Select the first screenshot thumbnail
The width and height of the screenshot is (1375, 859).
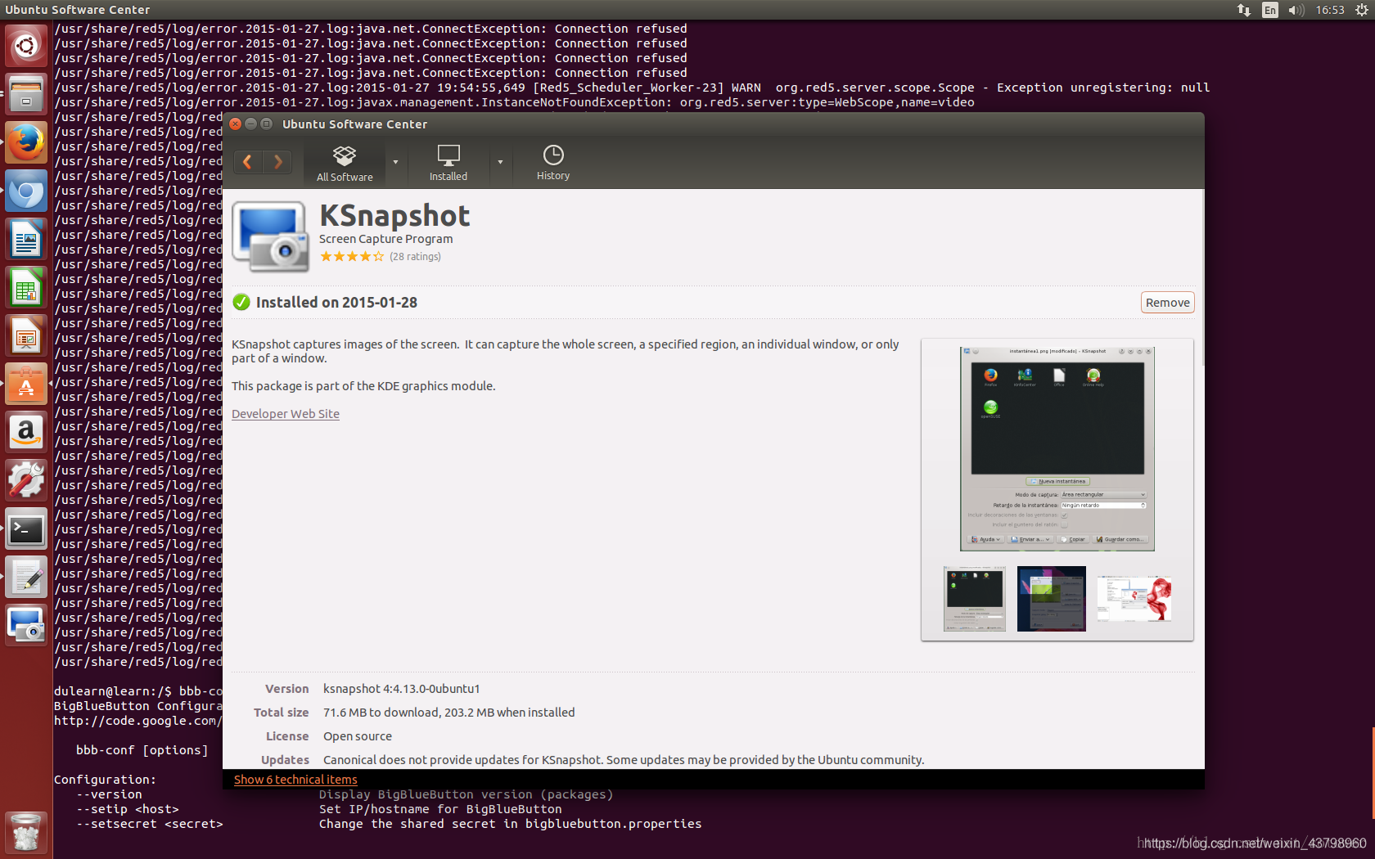(975, 599)
